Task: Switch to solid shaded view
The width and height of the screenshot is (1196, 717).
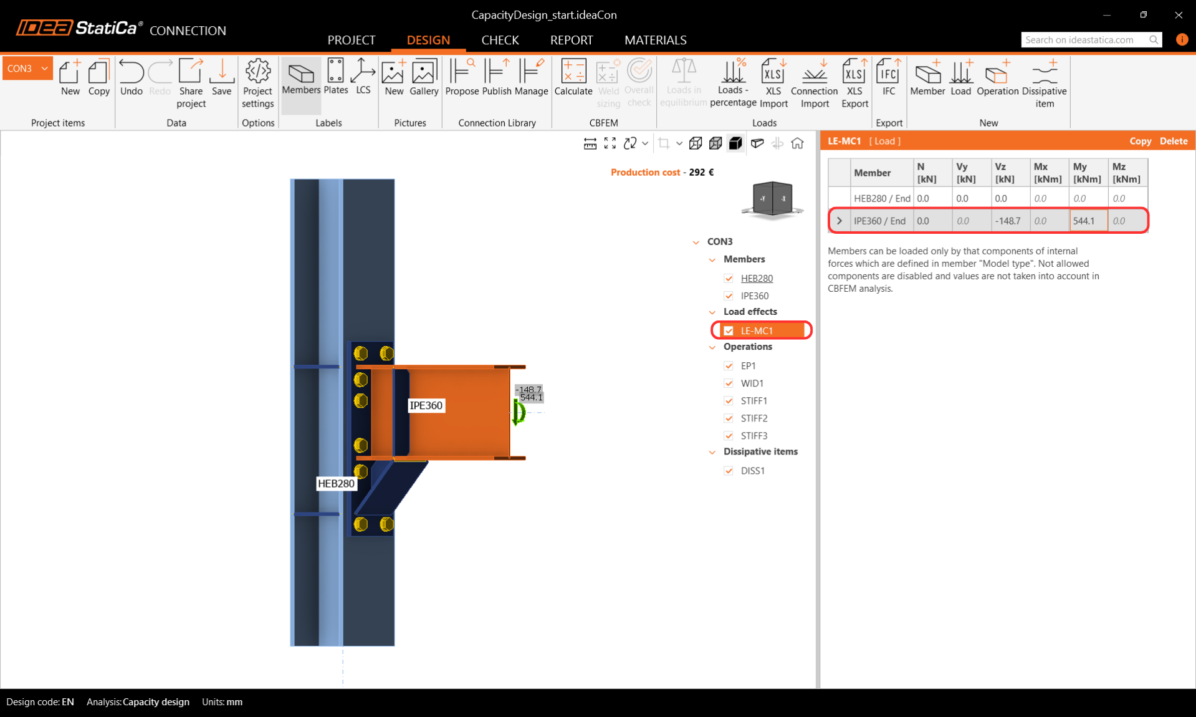Action: coord(735,143)
